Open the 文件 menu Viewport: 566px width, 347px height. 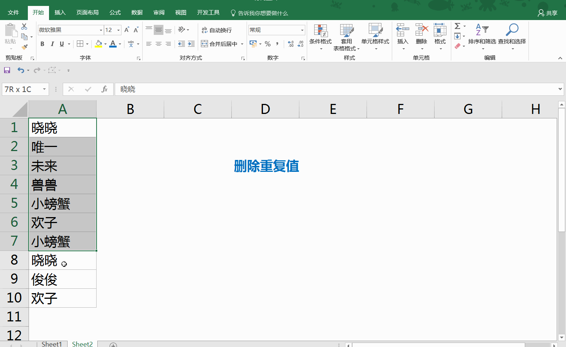click(13, 12)
